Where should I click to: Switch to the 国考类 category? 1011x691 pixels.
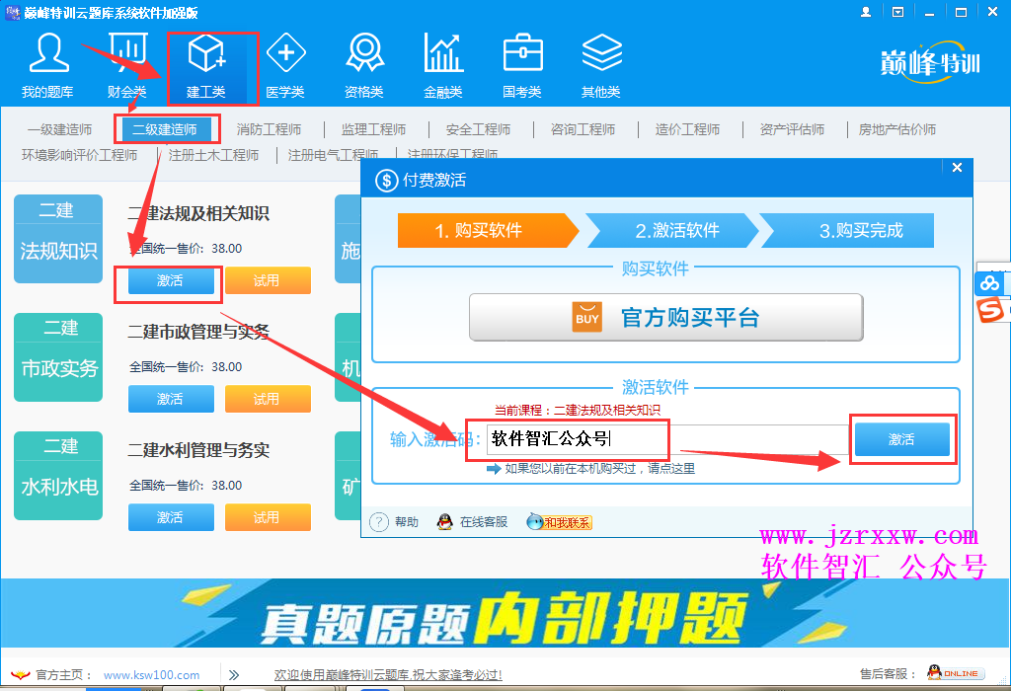[x=522, y=66]
